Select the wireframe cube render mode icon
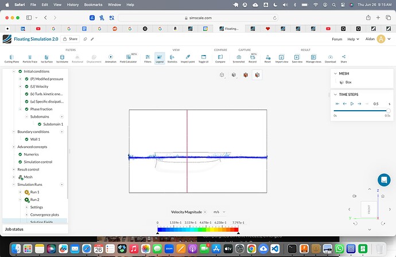 point(222,75)
